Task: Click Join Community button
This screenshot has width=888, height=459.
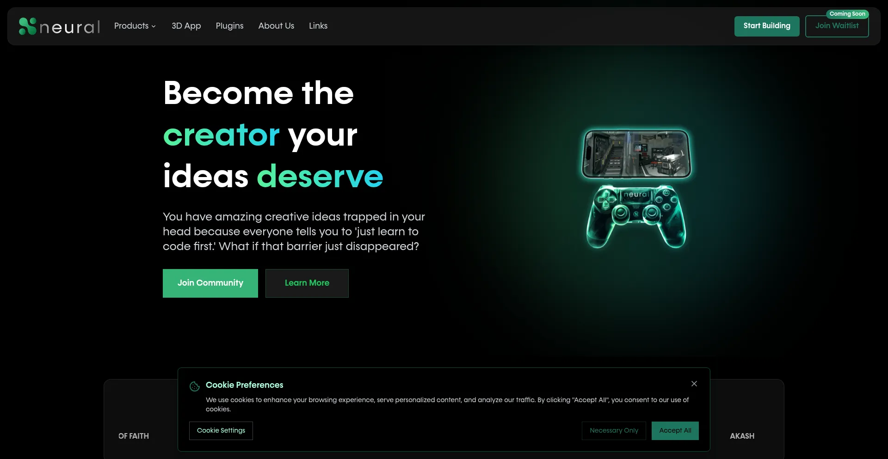Action: click(210, 283)
